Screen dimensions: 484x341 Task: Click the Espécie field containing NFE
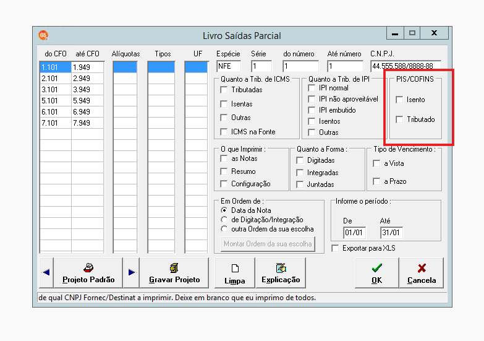pos(229,66)
